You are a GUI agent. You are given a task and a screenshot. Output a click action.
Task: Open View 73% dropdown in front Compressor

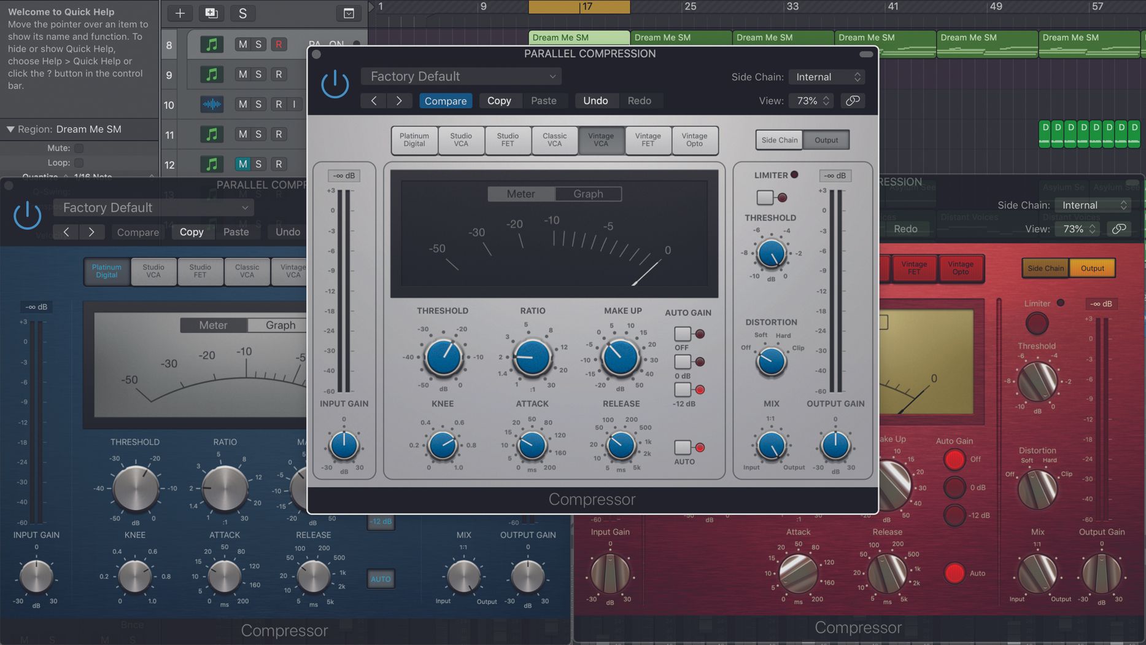pyautogui.click(x=811, y=101)
